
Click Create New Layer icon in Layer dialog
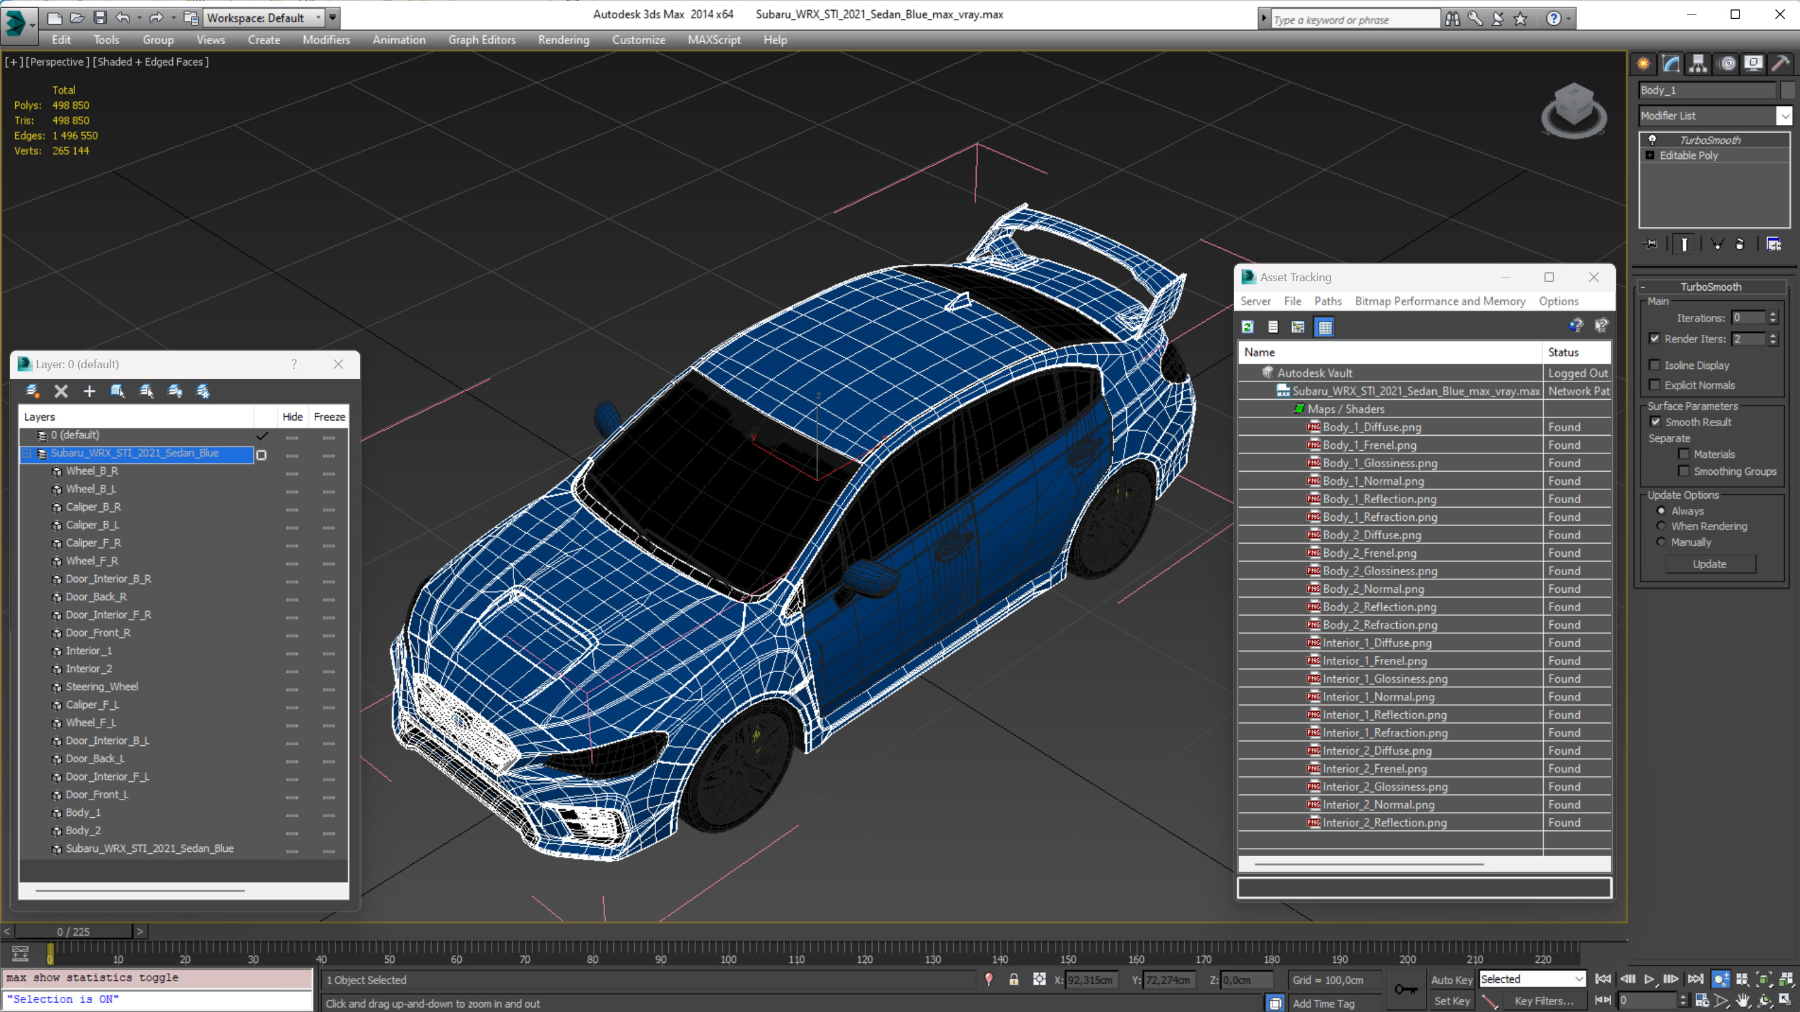(x=32, y=391)
